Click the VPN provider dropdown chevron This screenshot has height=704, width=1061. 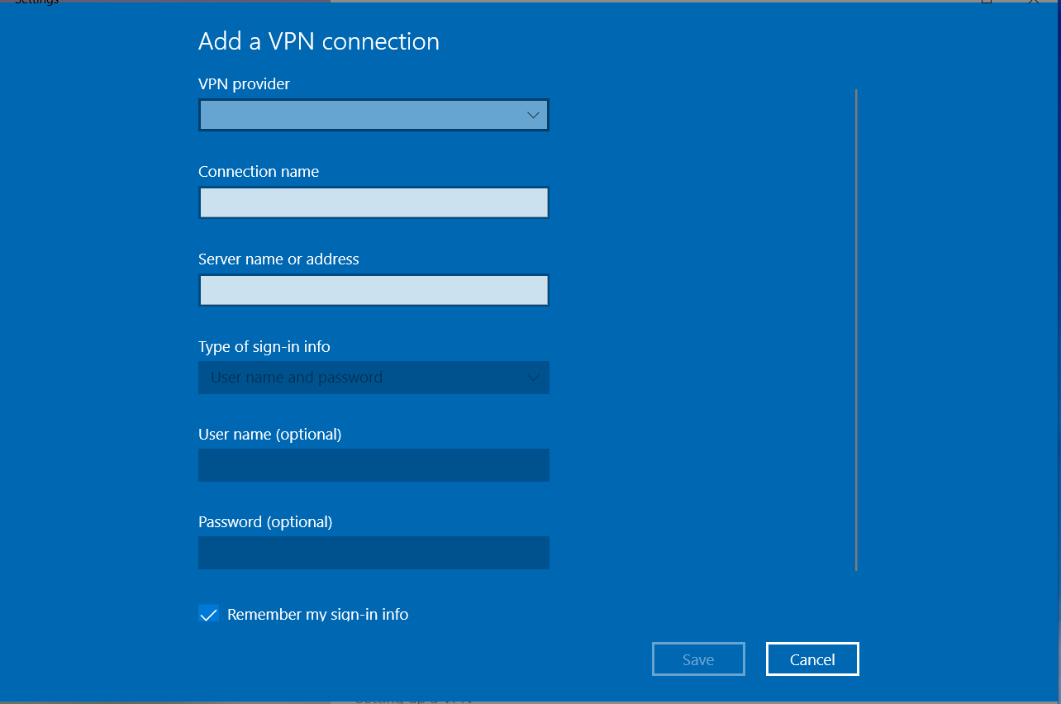tap(533, 115)
